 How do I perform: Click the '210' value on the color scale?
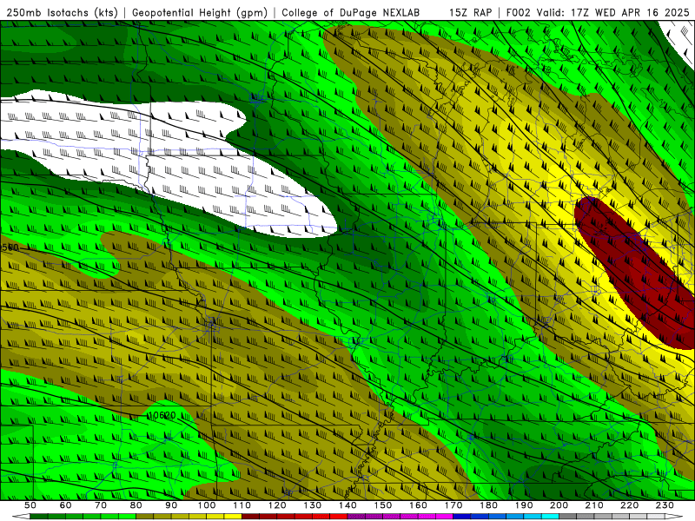point(595,505)
